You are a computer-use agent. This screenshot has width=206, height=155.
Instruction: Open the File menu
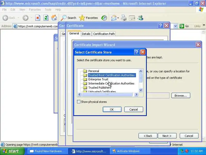4,10
